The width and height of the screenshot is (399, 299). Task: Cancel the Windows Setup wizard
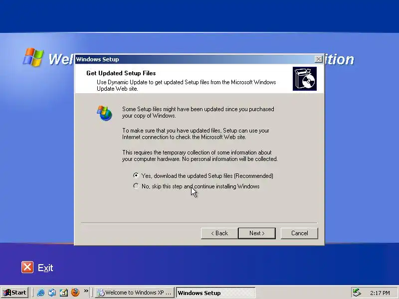pos(299,233)
